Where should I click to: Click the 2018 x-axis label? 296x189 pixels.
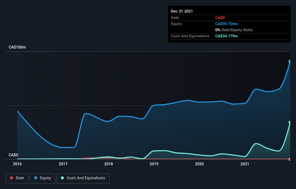click(109, 164)
